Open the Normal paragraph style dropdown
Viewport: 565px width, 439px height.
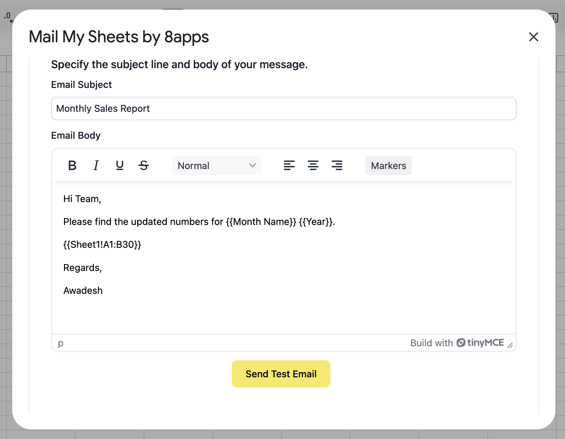click(x=216, y=166)
